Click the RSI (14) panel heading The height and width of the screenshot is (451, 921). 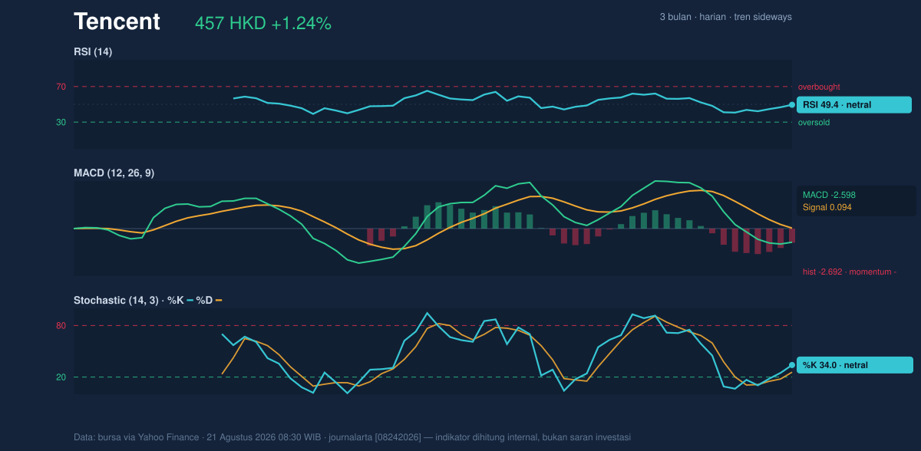(93, 51)
